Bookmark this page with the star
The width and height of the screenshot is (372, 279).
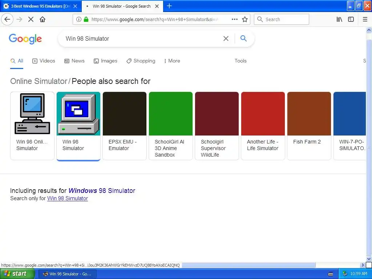[x=245, y=19]
